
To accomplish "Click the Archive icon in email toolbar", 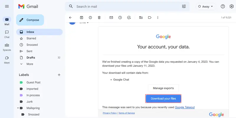I will click(81, 18).
